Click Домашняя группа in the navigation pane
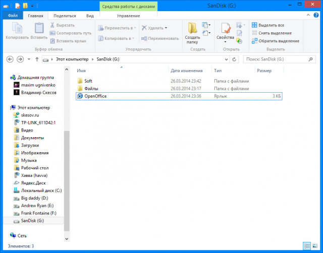Image resolution: width=323 pixels, height=253 pixels. [x=35, y=78]
